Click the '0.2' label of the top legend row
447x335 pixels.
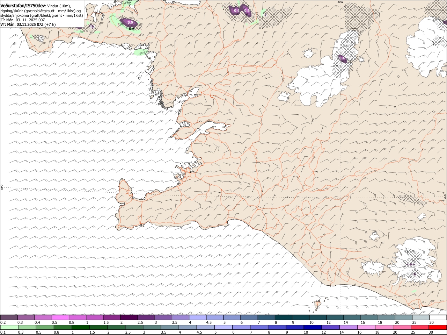(x=3, y=322)
